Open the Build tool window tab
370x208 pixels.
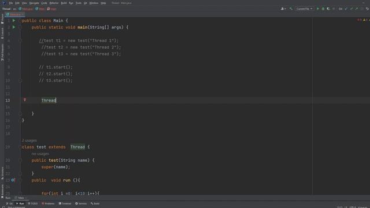click(x=95, y=203)
